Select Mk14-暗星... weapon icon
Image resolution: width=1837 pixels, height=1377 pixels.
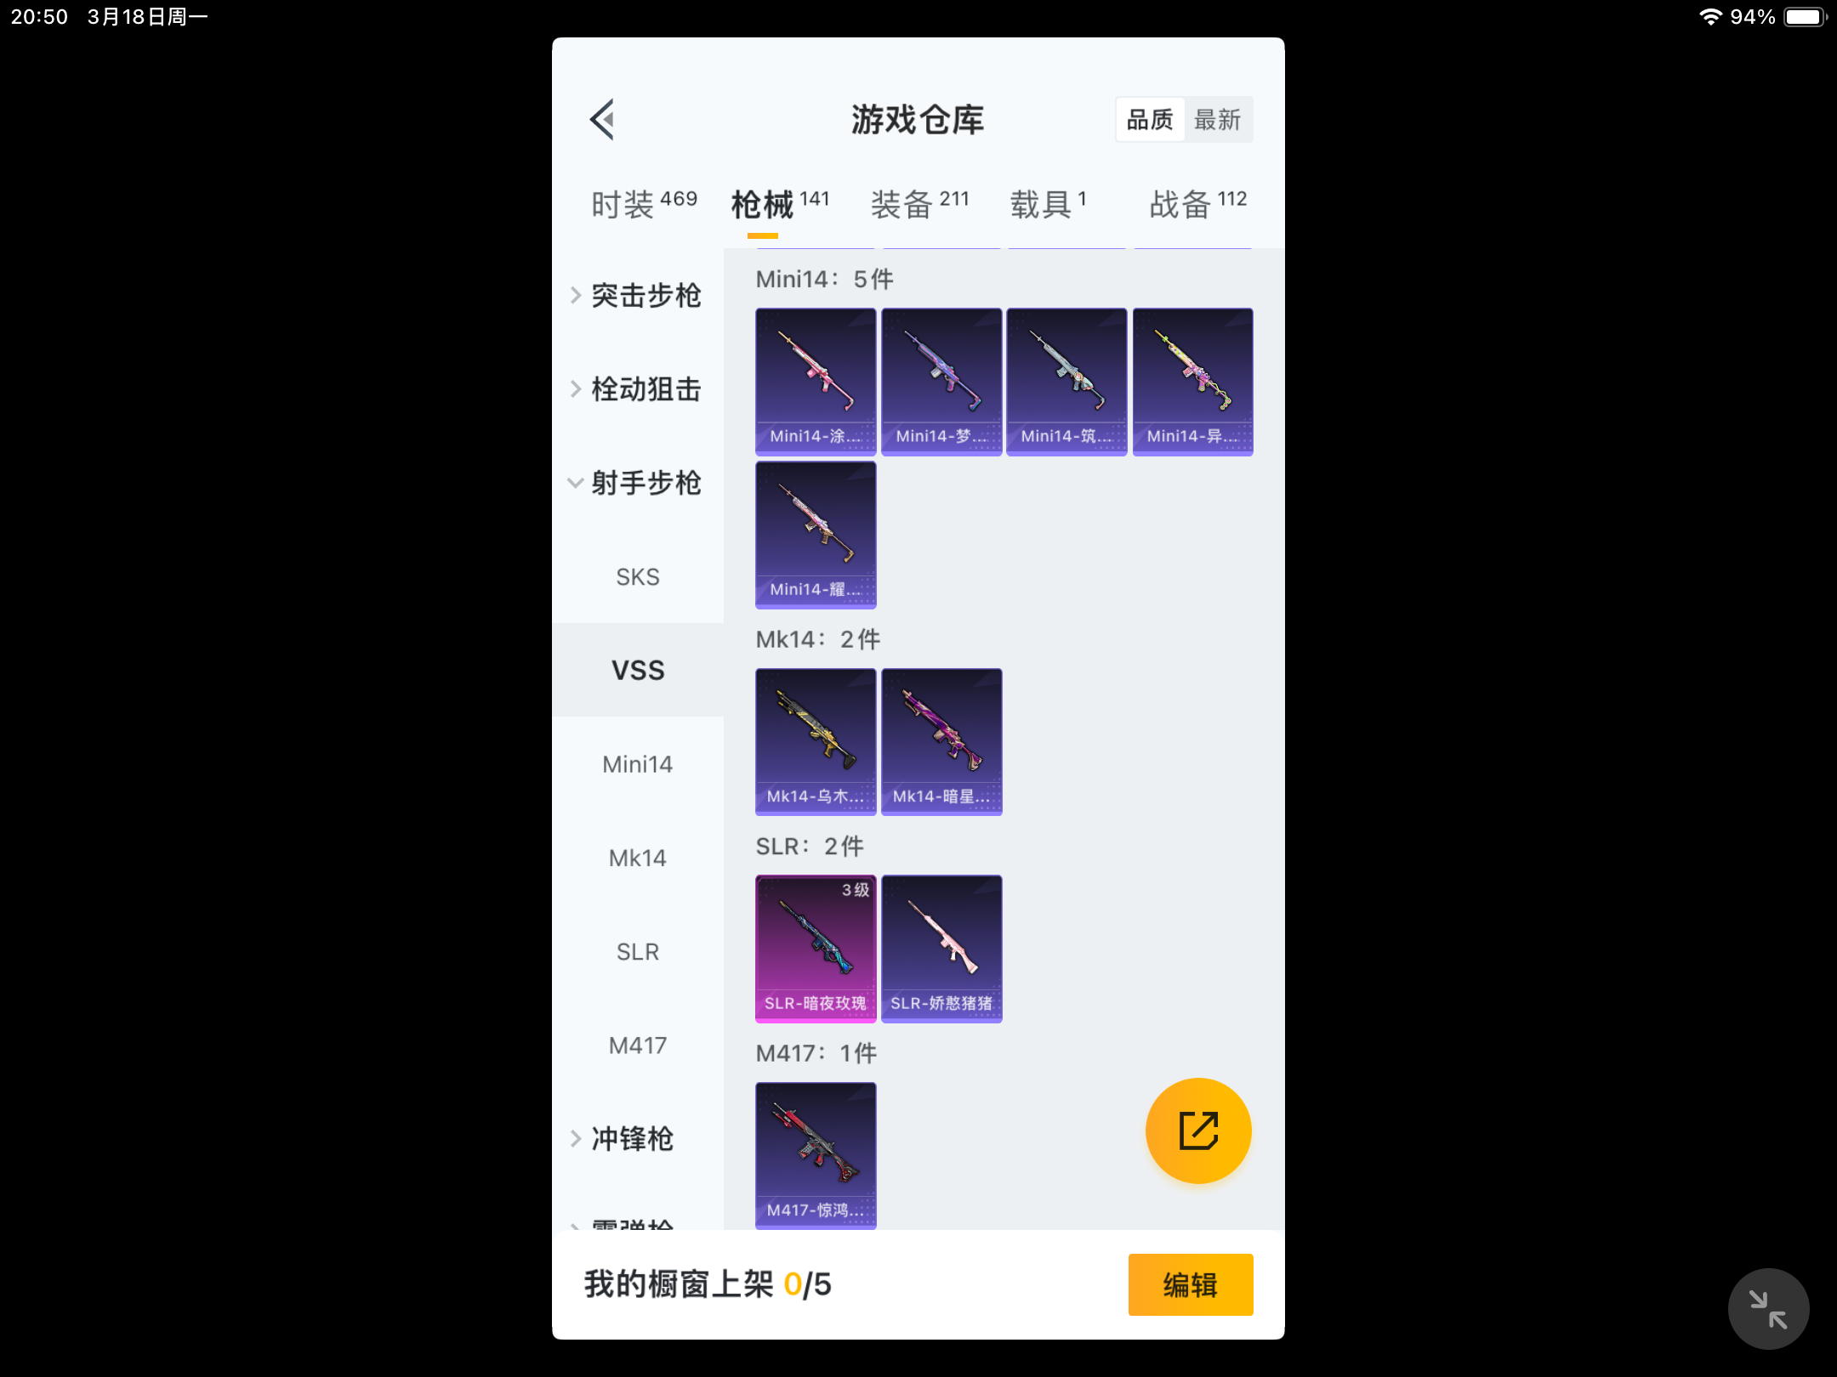(x=941, y=740)
